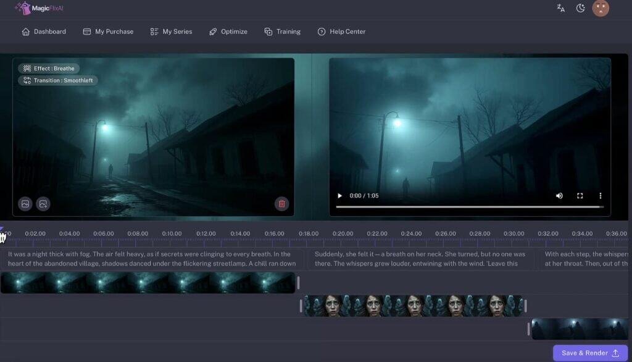This screenshot has height=362, width=632.
Task: Mute the video preview audio
Action: pos(559,195)
